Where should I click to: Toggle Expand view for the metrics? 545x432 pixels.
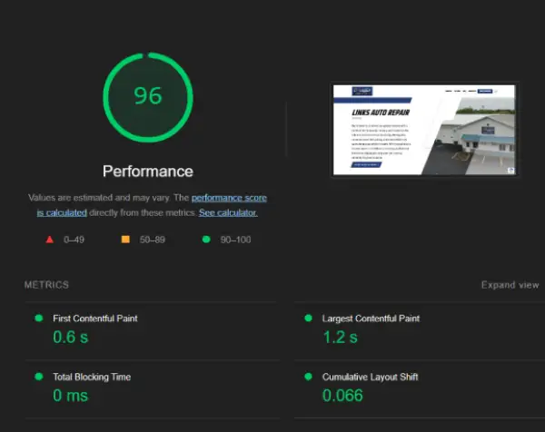[x=510, y=285]
